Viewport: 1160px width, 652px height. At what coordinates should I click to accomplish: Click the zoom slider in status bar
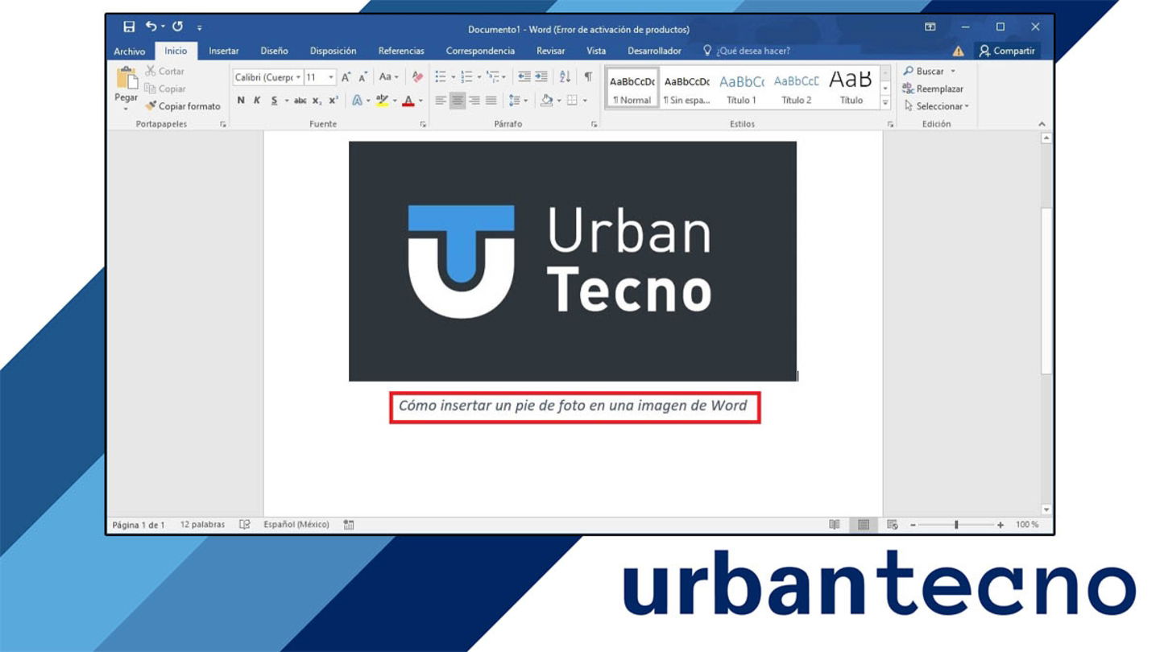[956, 525]
